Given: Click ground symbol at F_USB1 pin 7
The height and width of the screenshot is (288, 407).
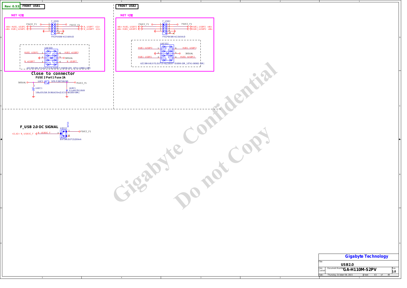Looking at the screenshot, I should pos(43,31).
